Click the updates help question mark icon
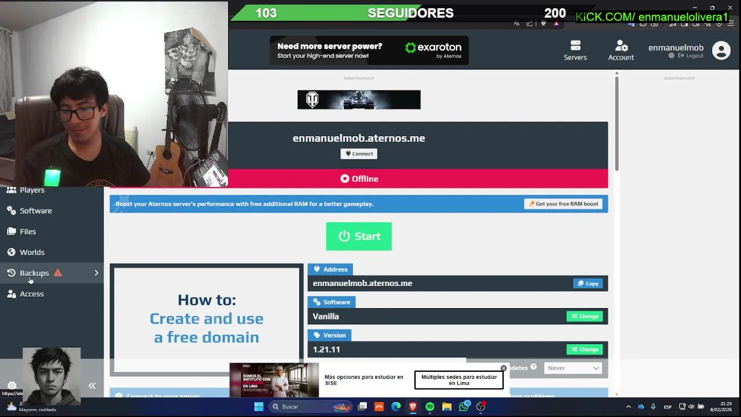 point(533,367)
